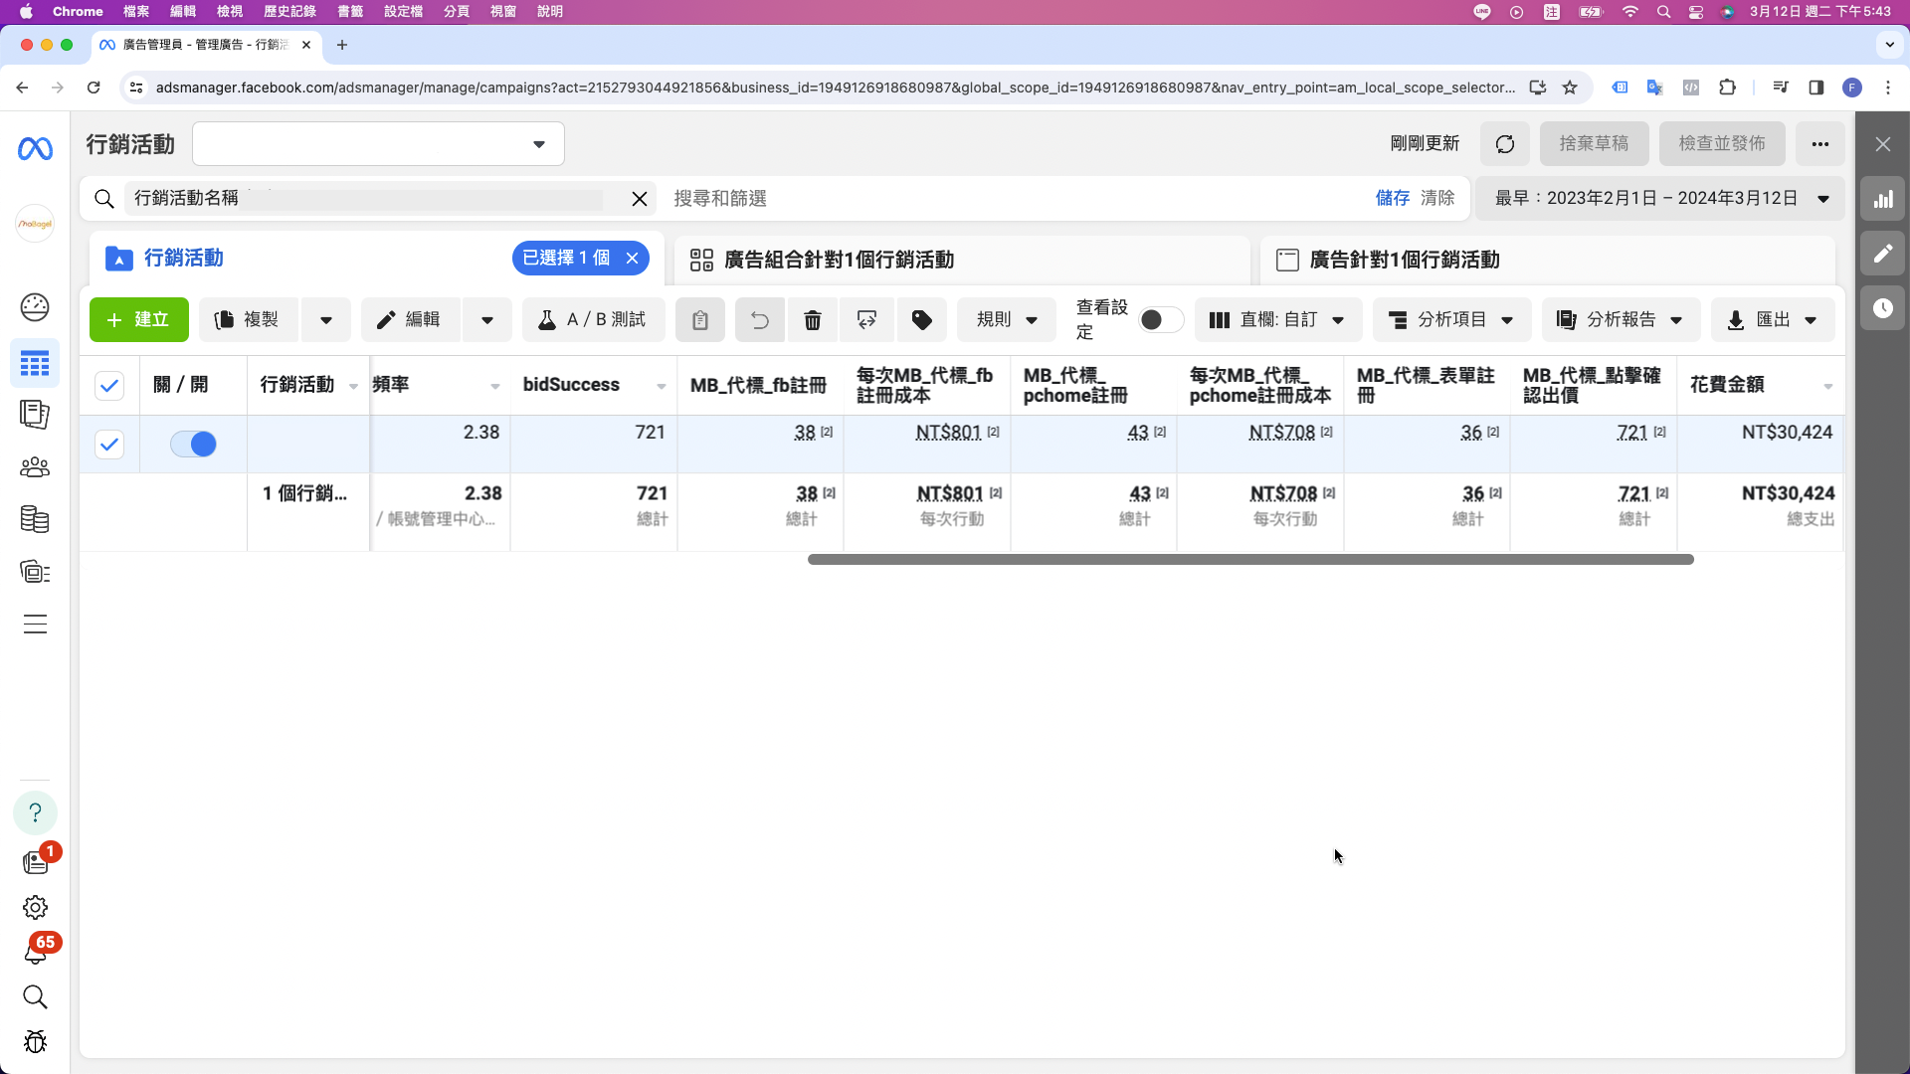Click 編輯 button

tap(410, 320)
